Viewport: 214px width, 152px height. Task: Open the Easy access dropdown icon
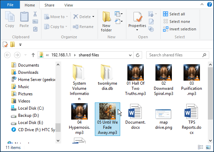pyautogui.click(x=118, y=22)
